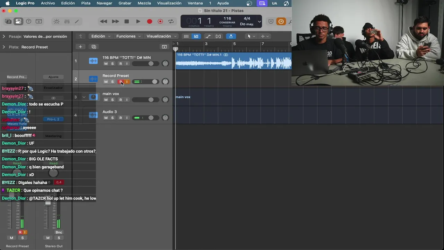Rewind the transport
Screen dimensions: 444x250
tap(103, 22)
